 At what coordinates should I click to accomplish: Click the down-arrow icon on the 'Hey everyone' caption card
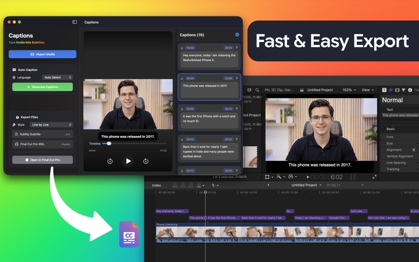(182, 48)
